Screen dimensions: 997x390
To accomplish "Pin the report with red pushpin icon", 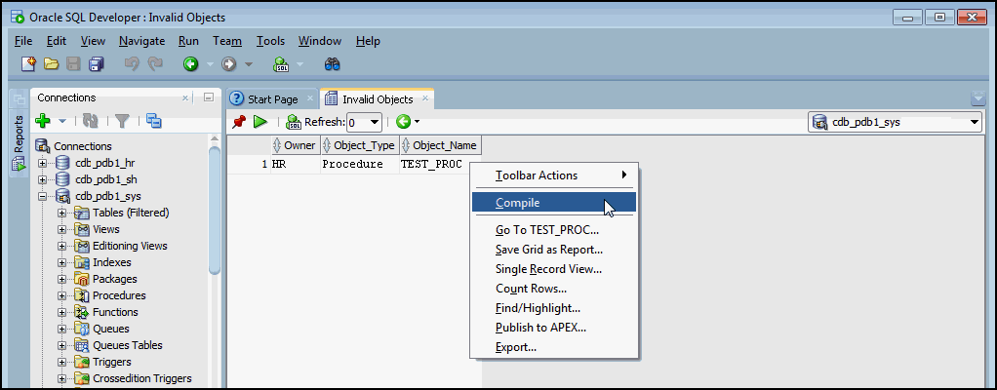I will tap(239, 122).
